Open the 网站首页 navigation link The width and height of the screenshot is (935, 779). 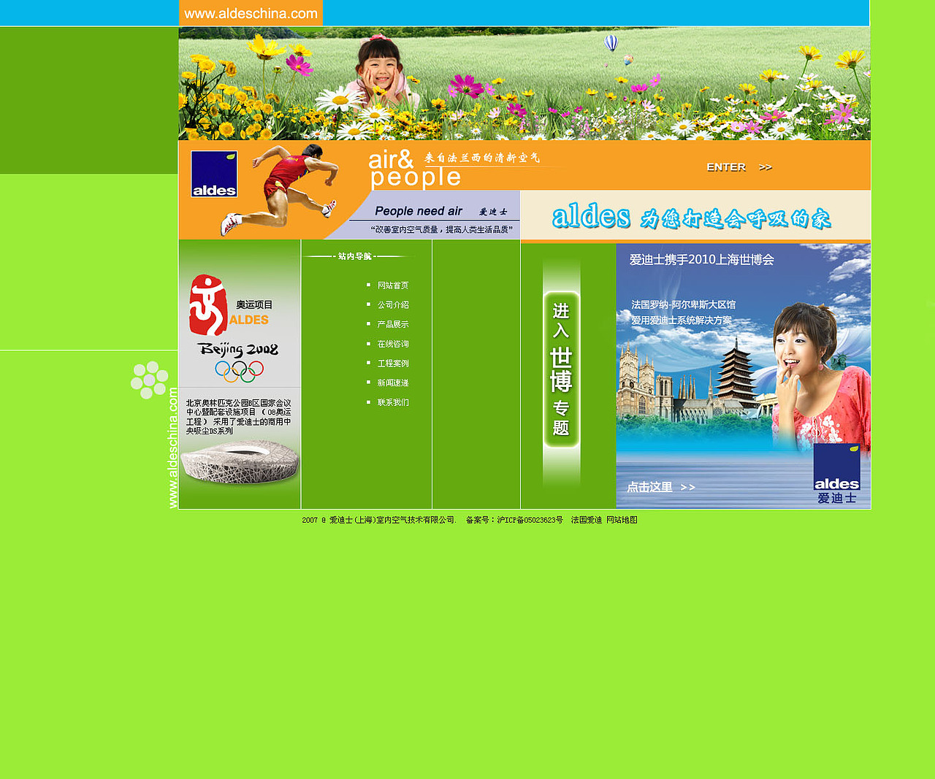pyautogui.click(x=393, y=285)
